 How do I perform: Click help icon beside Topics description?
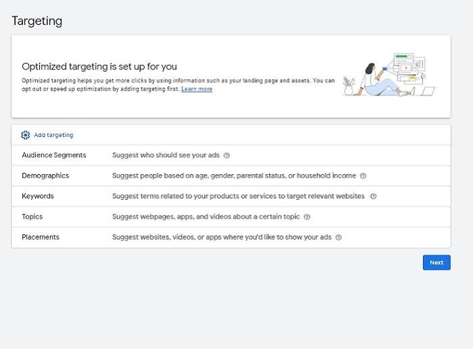pos(307,217)
